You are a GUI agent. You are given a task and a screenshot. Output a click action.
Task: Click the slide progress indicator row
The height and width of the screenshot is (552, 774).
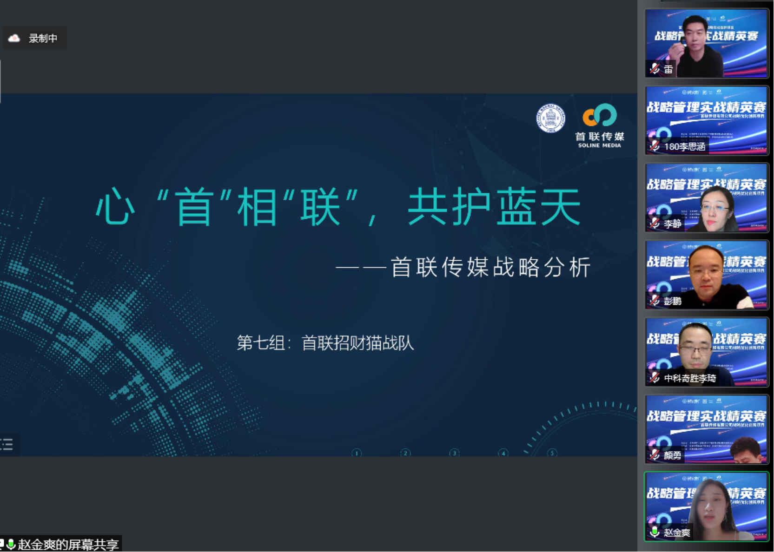click(x=455, y=453)
